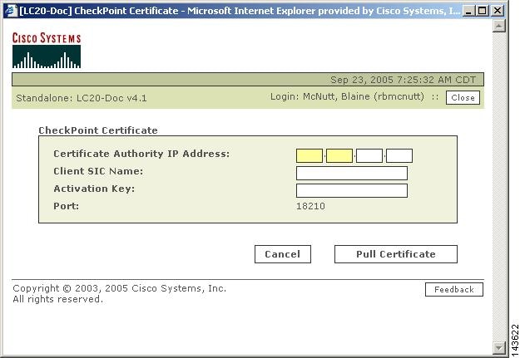This screenshot has height=358, width=520.
Task: Click the timestamp 'Sep 23, 2005 7:25:32 AM CDT'
Action: (x=403, y=80)
